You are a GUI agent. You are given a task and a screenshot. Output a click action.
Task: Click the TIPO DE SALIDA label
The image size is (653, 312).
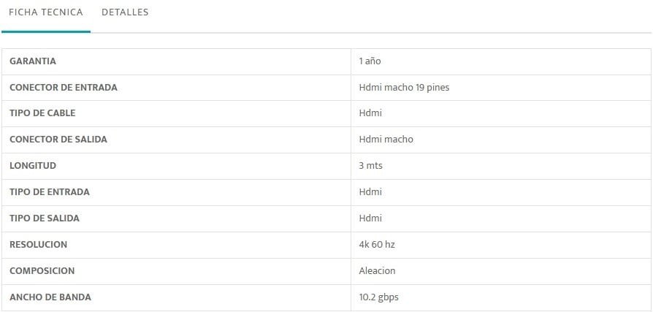[x=45, y=218]
